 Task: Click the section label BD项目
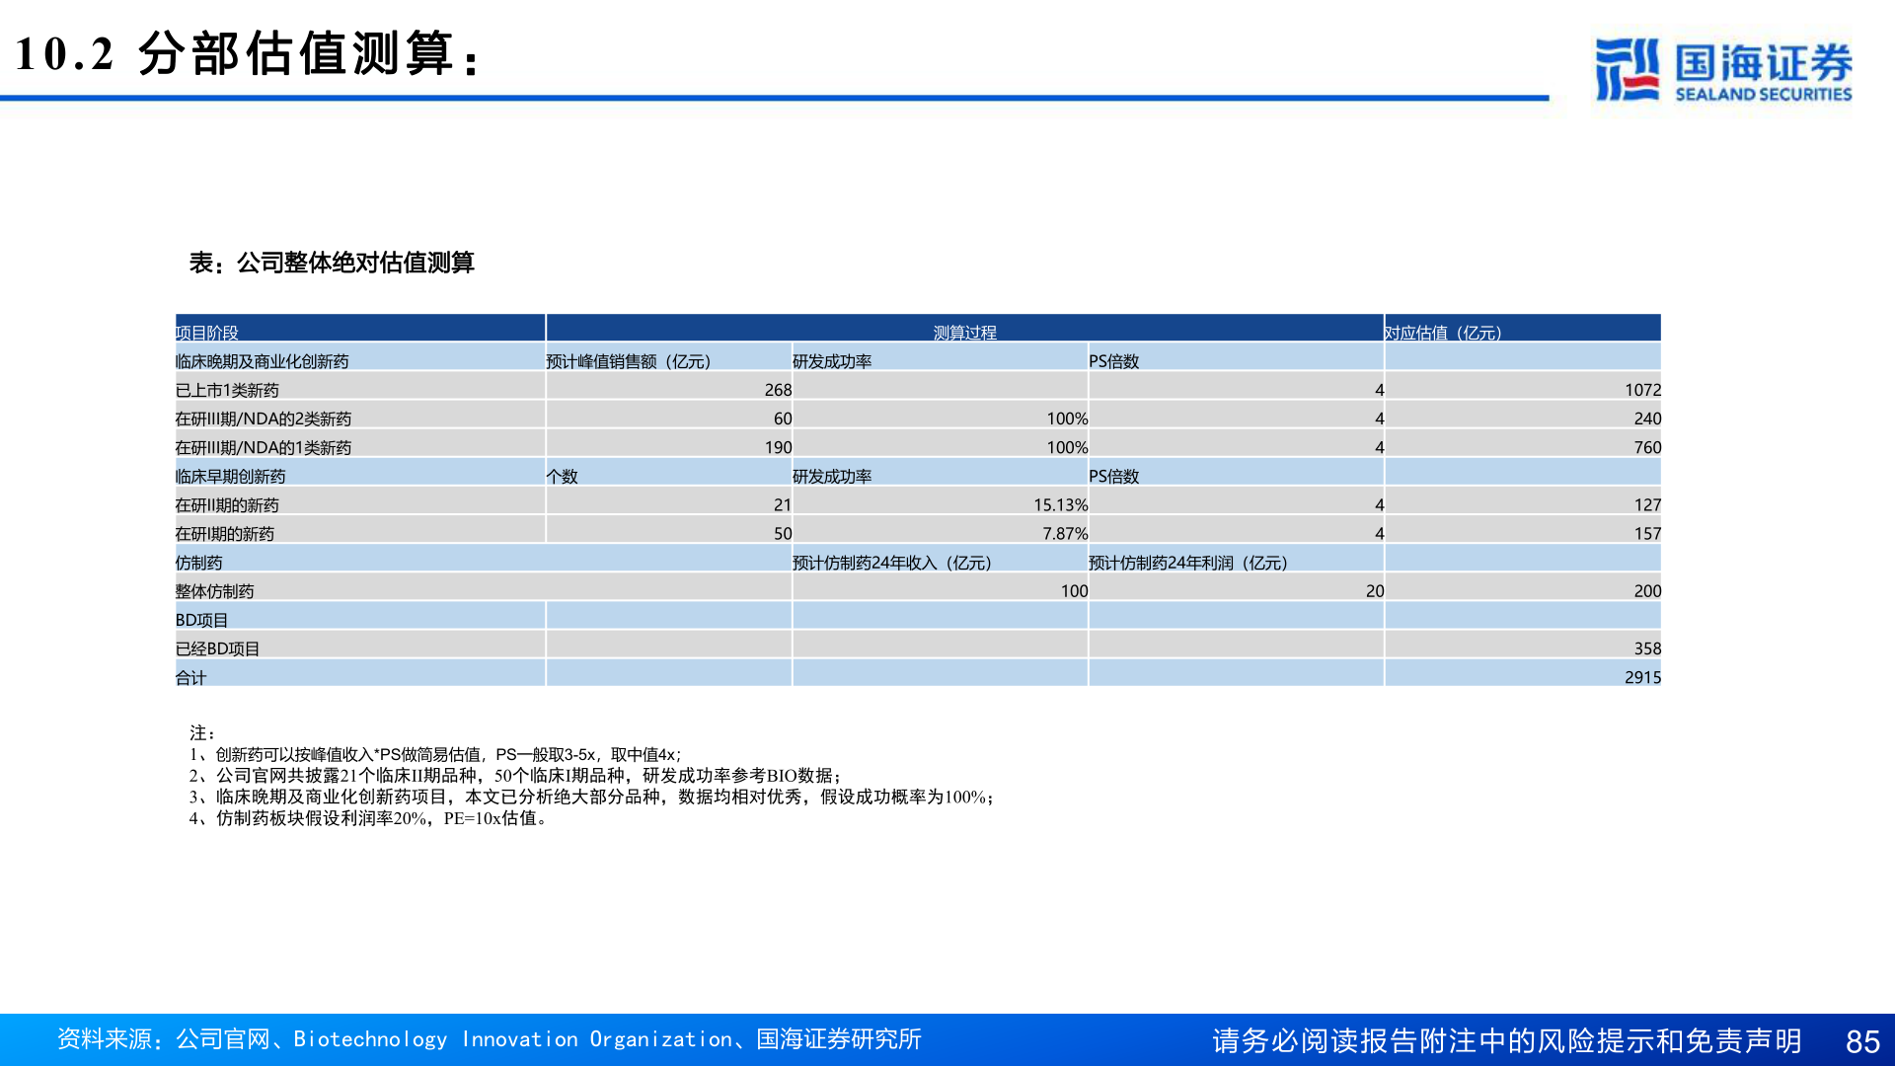pos(201,619)
